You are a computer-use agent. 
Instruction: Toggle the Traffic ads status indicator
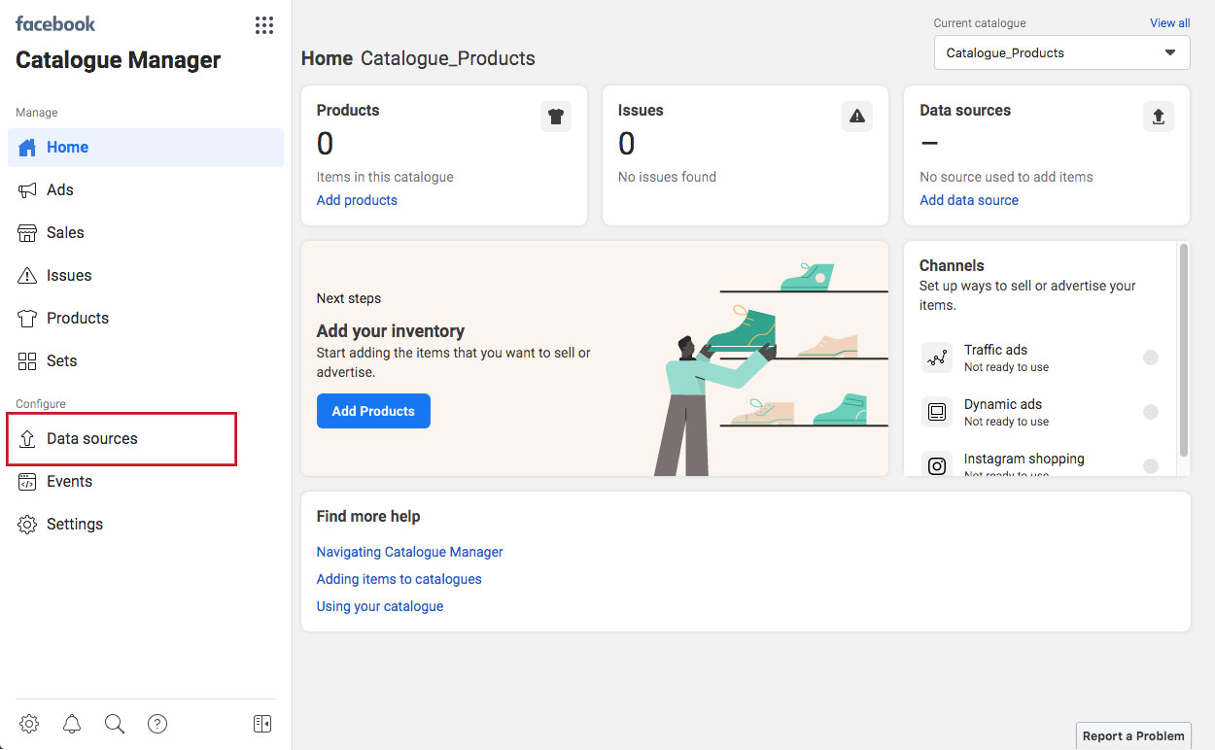point(1151,358)
